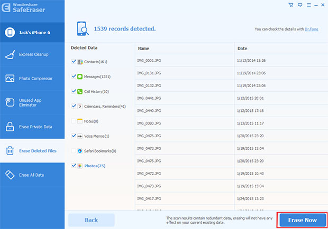Click the Jack's iPhone 6 device icon
Screen dimensions: 328x229
pyautogui.click(x=10, y=33)
